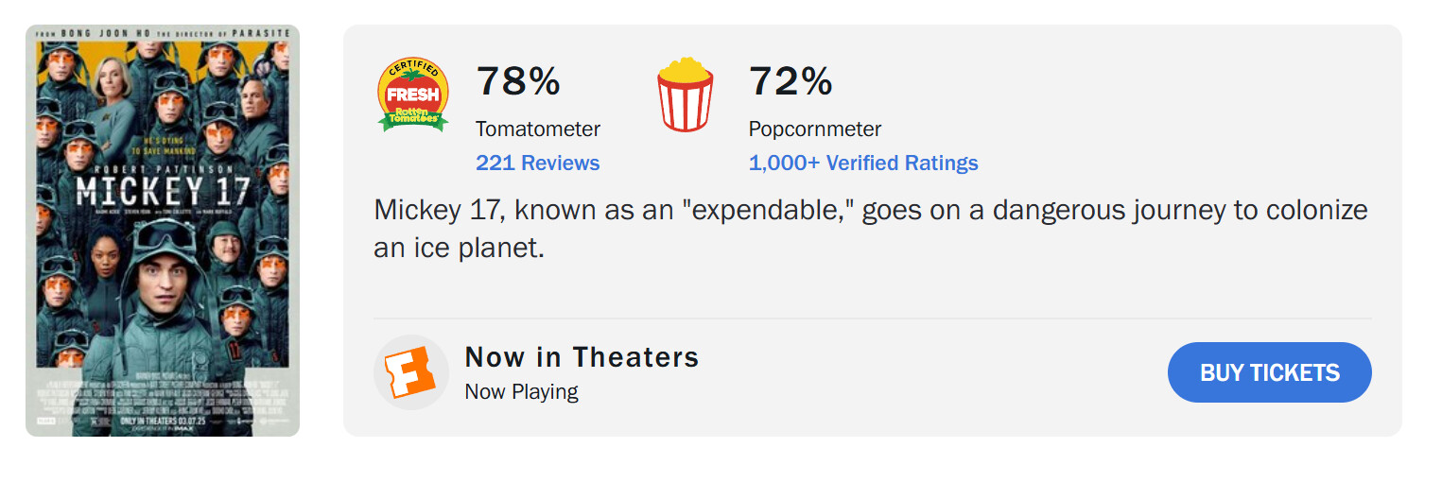Click the Certified Fresh tomato badge
This screenshot has height=482, width=1442.
pyautogui.click(x=413, y=95)
